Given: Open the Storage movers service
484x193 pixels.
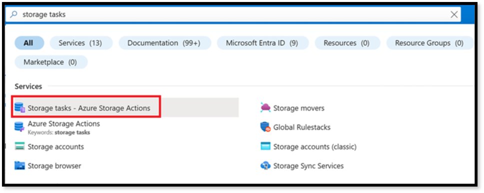Looking at the screenshot, I should tap(299, 108).
